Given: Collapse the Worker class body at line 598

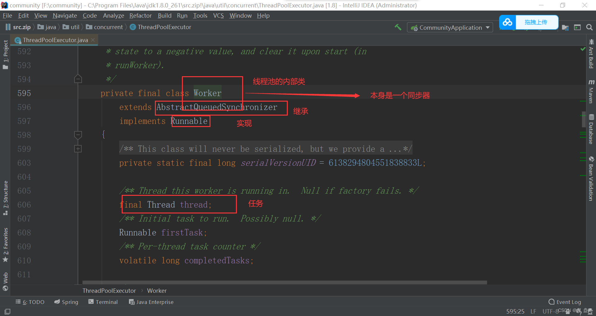Looking at the screenshot, I should click(x=78, y=135).
